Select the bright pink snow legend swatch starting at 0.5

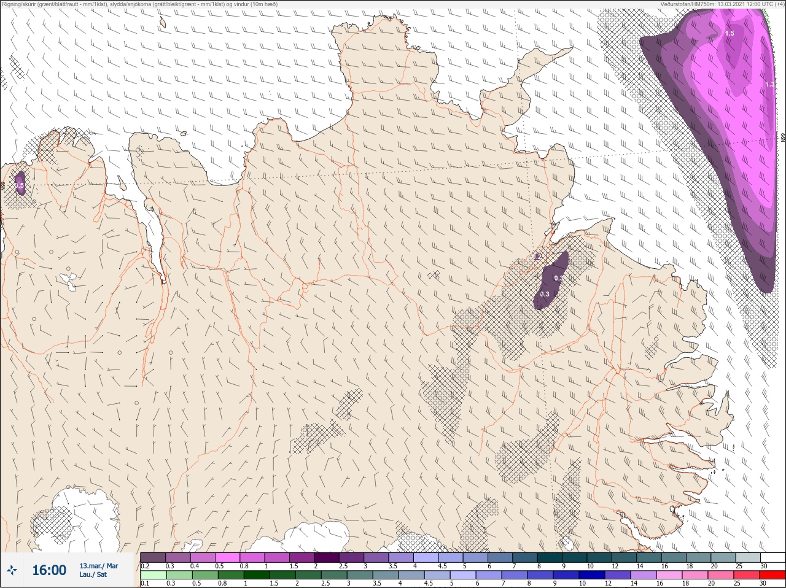tap(227, 557)
